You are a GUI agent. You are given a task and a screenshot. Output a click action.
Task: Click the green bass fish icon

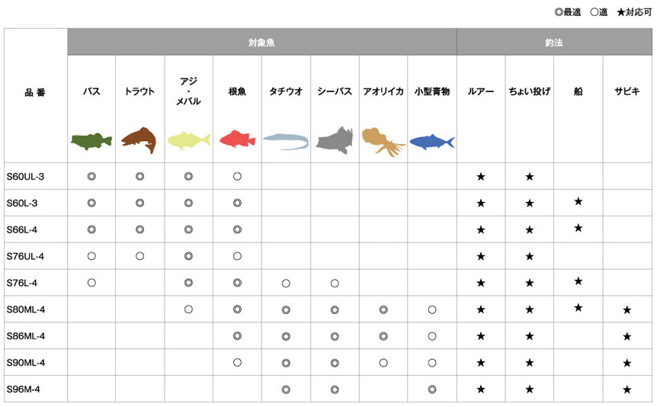pyautogui.click(x=91, y=141)
